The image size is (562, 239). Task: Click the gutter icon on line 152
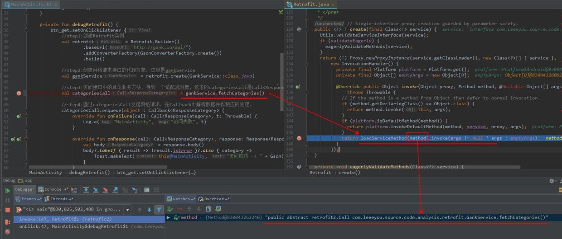click(299, 167)
